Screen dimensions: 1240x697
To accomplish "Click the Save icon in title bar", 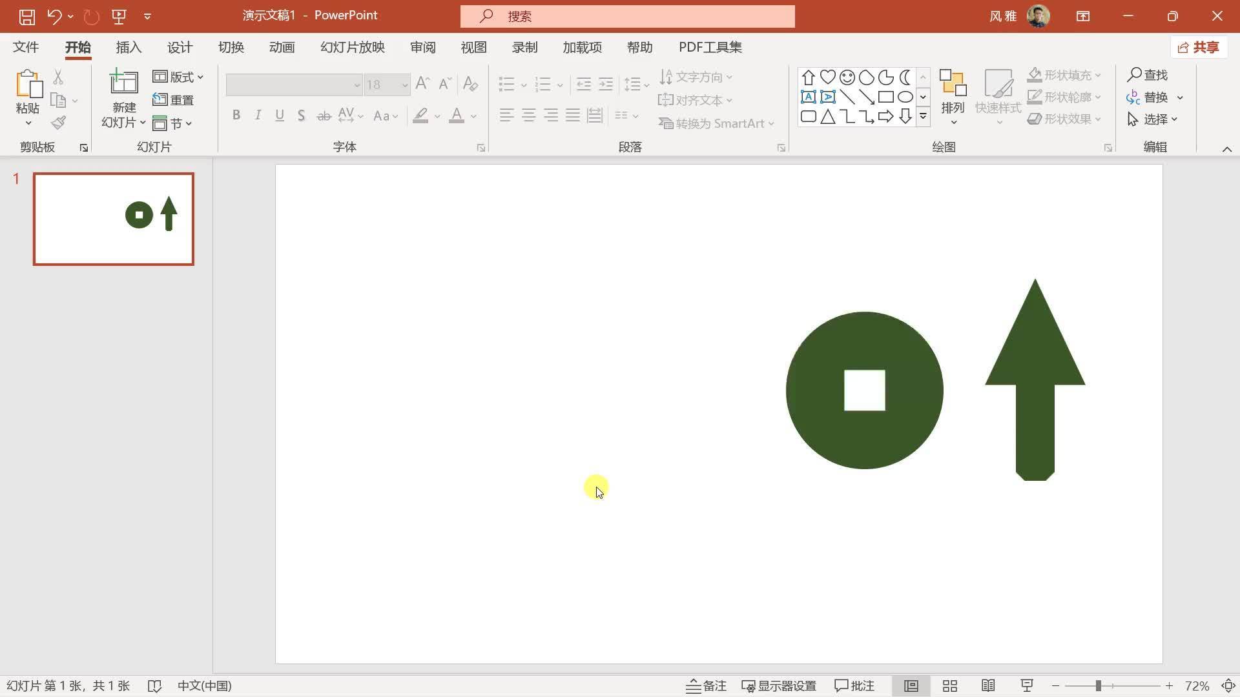I will (26, 17).
